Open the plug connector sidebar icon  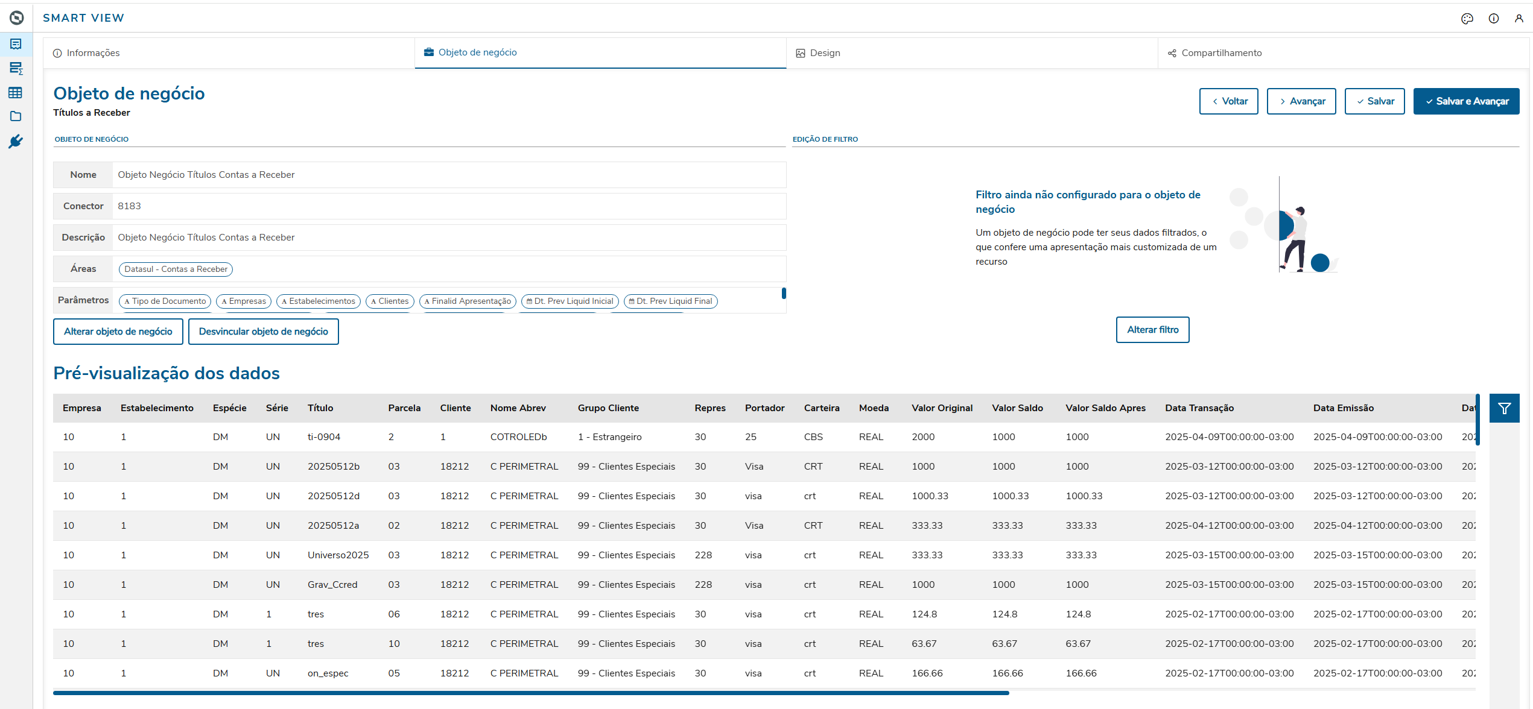point(16,142)
